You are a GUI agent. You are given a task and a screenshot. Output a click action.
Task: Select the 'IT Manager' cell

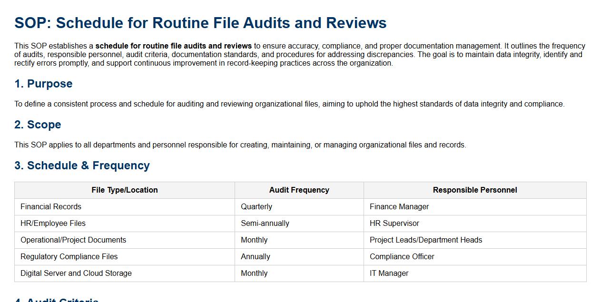[389, 273]
